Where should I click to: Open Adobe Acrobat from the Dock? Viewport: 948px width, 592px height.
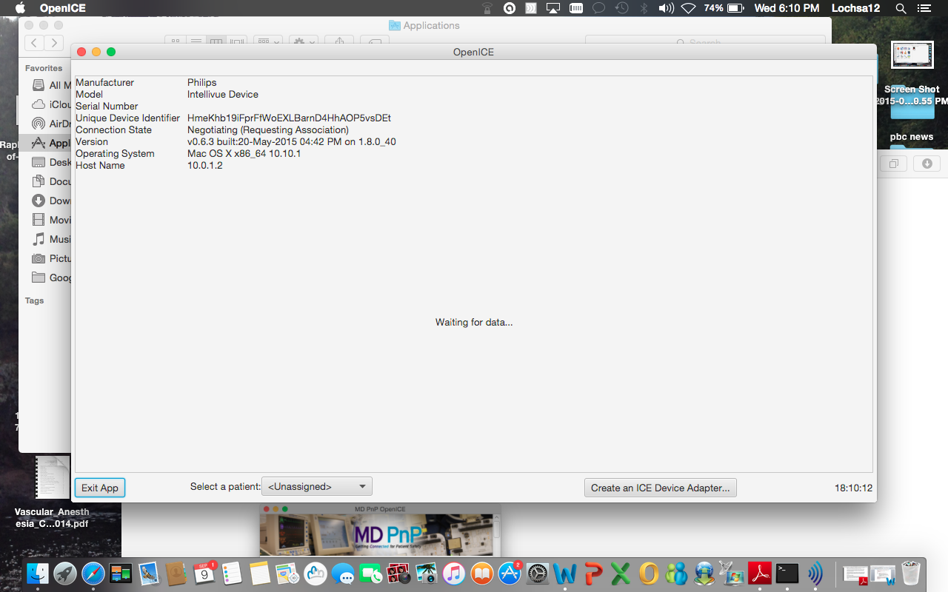[760, 573]
